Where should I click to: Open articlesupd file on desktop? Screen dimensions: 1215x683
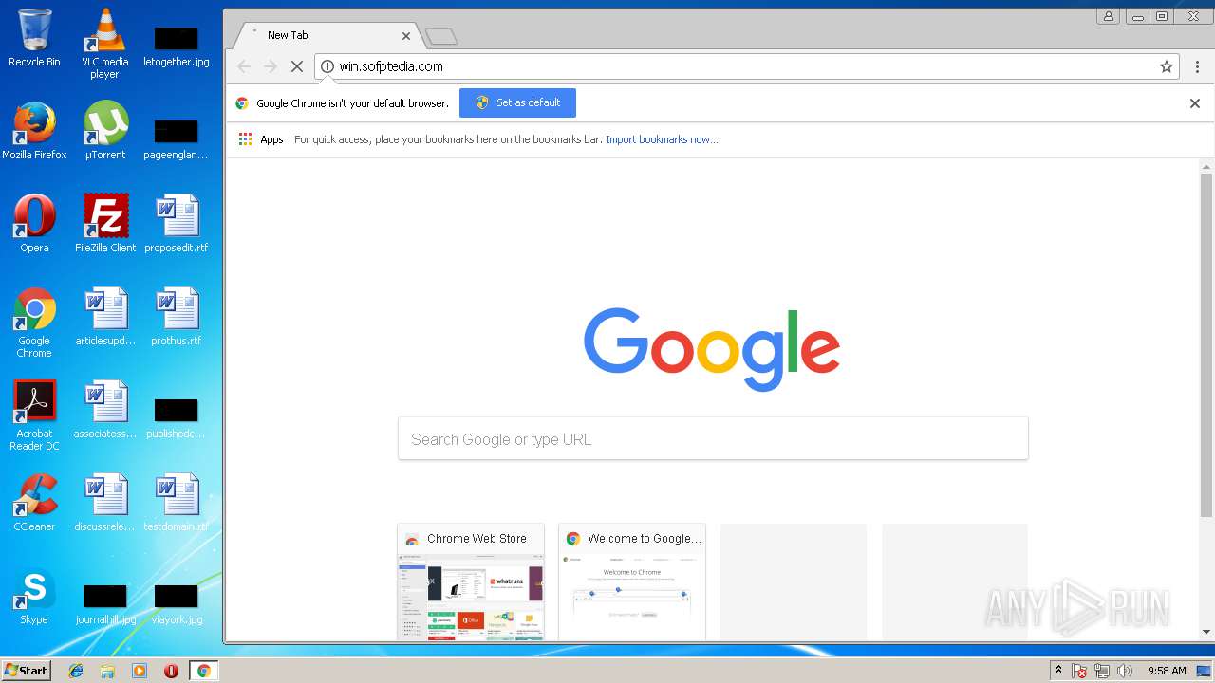(x=104, y=317)
